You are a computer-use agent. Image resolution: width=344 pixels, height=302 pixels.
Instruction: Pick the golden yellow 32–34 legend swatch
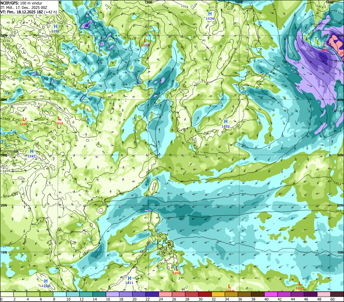(x=218, y=294)
